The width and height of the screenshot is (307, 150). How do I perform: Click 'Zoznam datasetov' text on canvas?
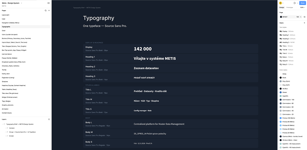(x=146, y=68)
